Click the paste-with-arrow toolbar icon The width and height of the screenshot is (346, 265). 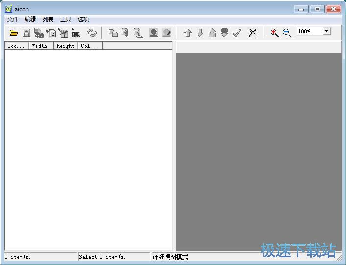click(x=124, y=33)
